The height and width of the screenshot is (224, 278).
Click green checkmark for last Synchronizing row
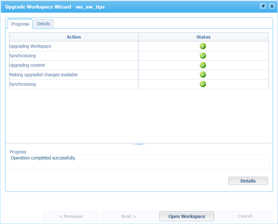(x=203, y=84)
